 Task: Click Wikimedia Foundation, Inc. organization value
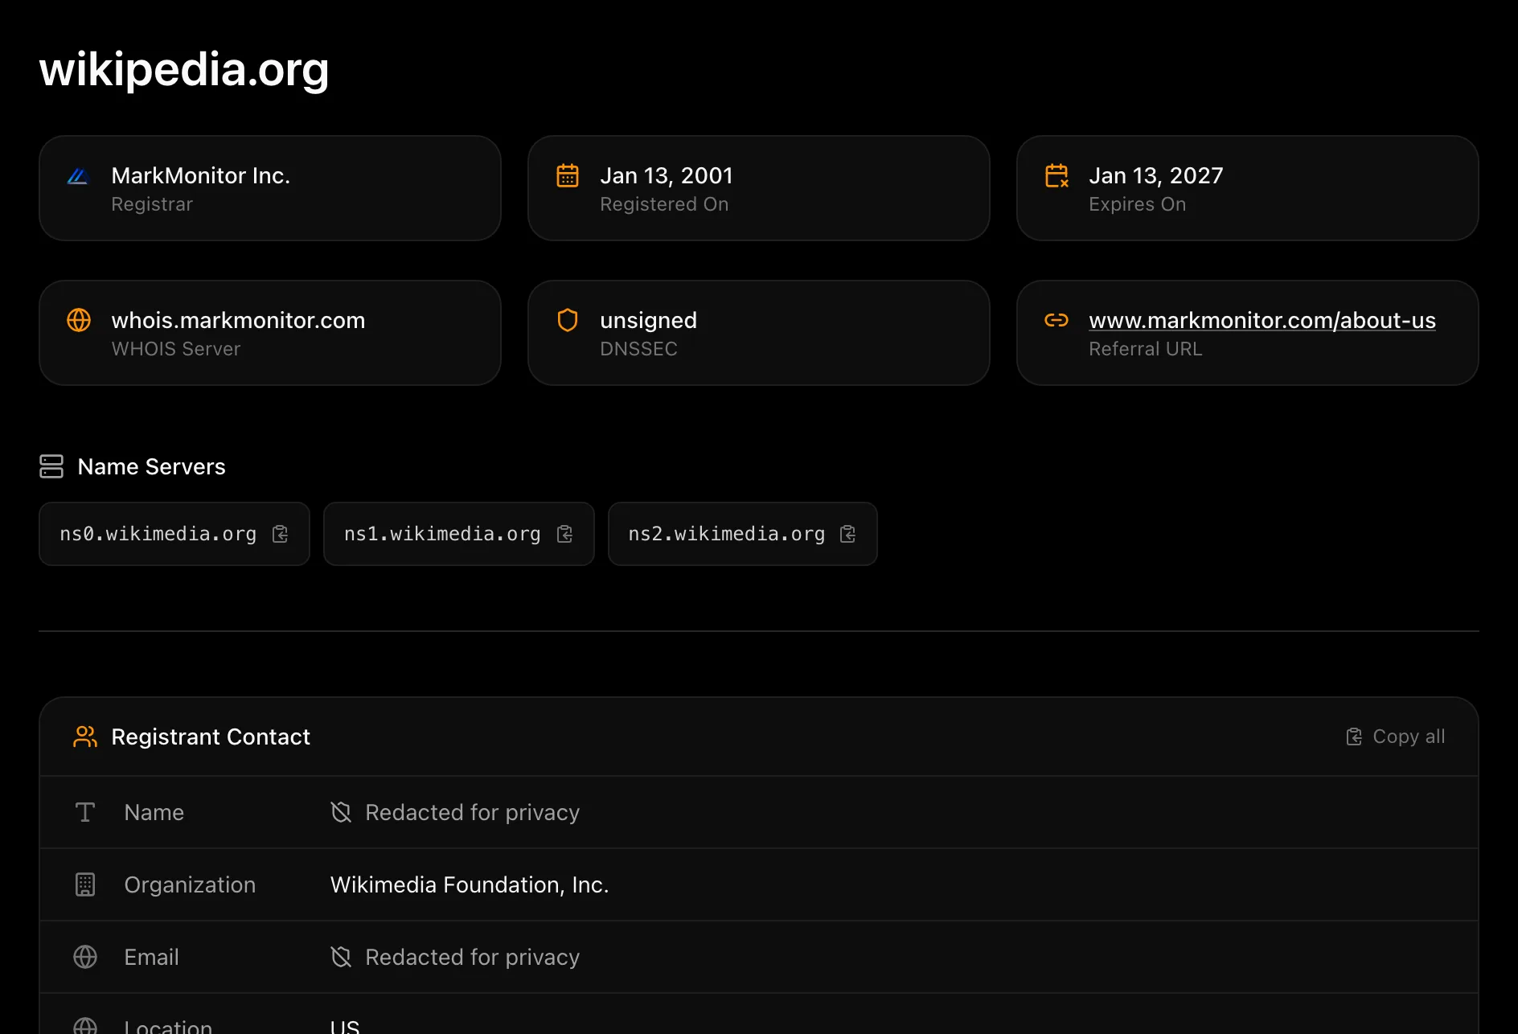point(470,884)
